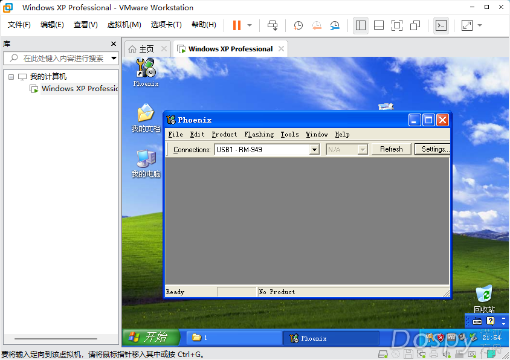510x360 pixels.
Task: Open the Product menu in Phoenix
Action: (x=224, y=134)
